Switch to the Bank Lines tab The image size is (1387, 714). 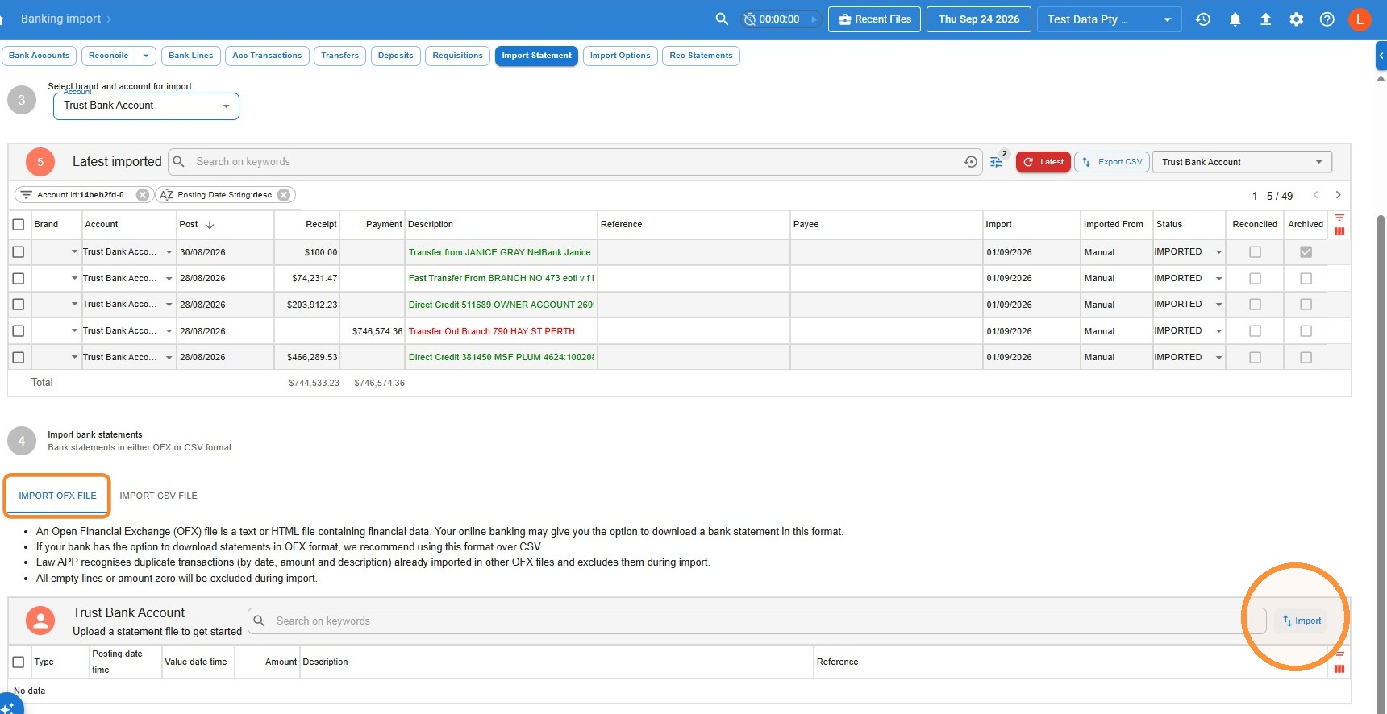click(191, 56)
